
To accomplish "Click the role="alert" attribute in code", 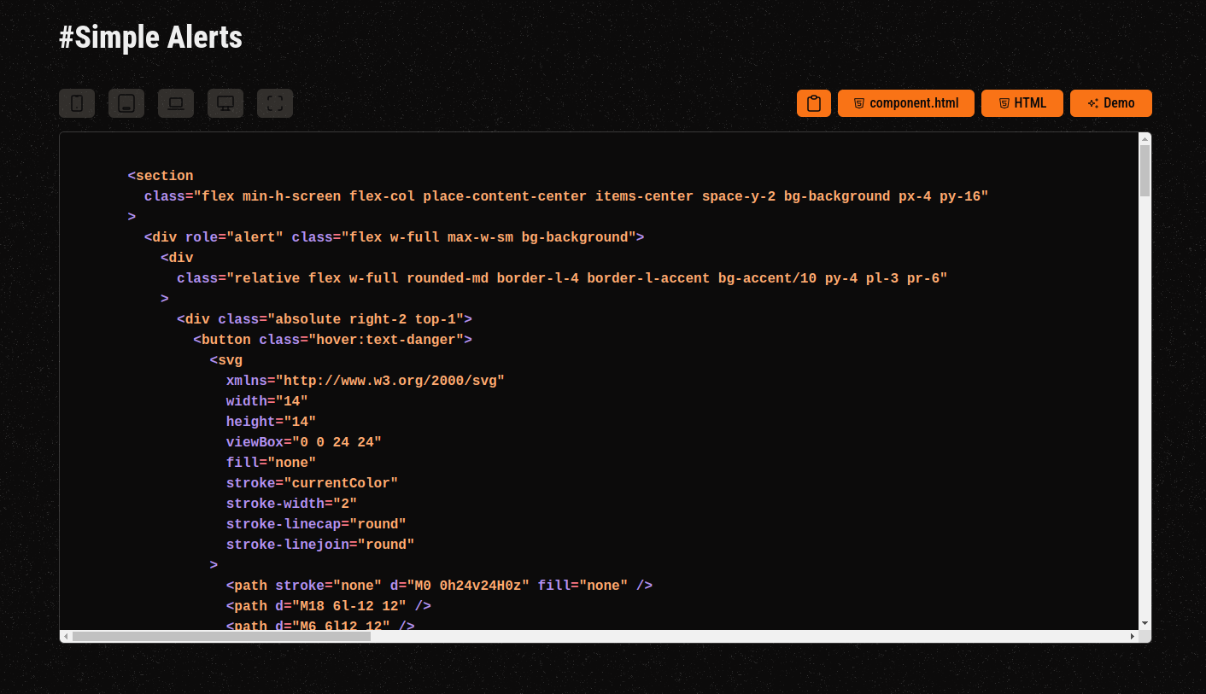I will click(x=234, y=237).
